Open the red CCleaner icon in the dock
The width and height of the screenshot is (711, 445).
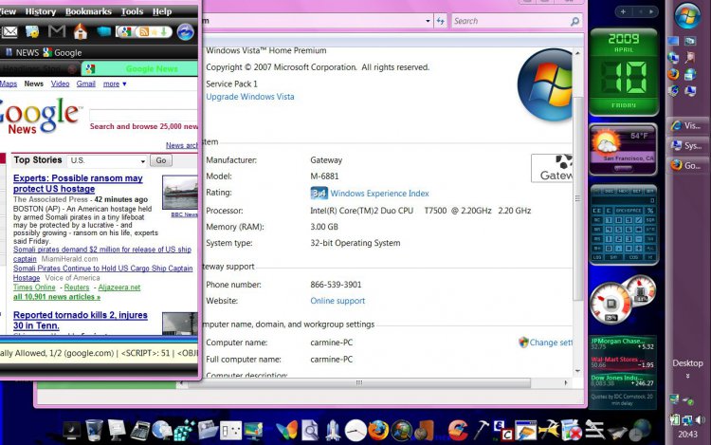pos(458,431)
